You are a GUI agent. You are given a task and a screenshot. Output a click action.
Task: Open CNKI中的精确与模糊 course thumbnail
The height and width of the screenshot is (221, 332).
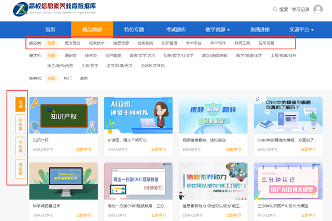click(x=288, y=115)
